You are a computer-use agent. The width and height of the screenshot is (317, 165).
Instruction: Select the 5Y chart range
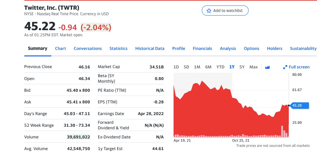pos(242,67)
